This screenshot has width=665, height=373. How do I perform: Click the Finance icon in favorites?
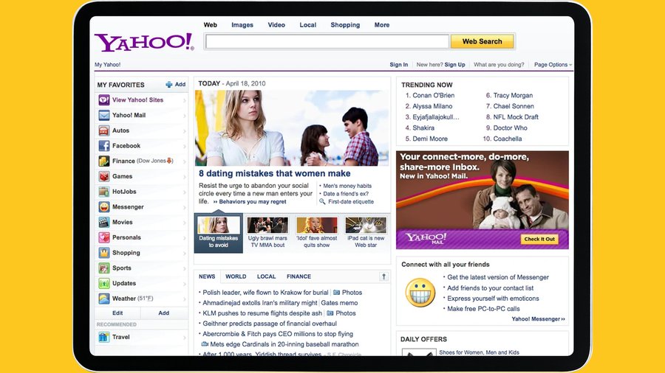pos(104,161)
